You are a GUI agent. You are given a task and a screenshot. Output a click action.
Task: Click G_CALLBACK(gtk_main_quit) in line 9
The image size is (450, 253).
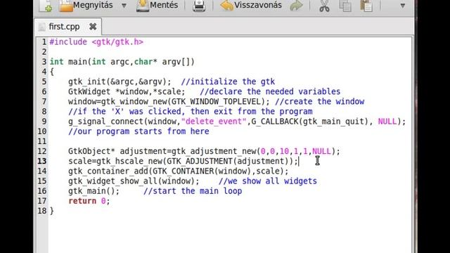click(x=310, y=122)
